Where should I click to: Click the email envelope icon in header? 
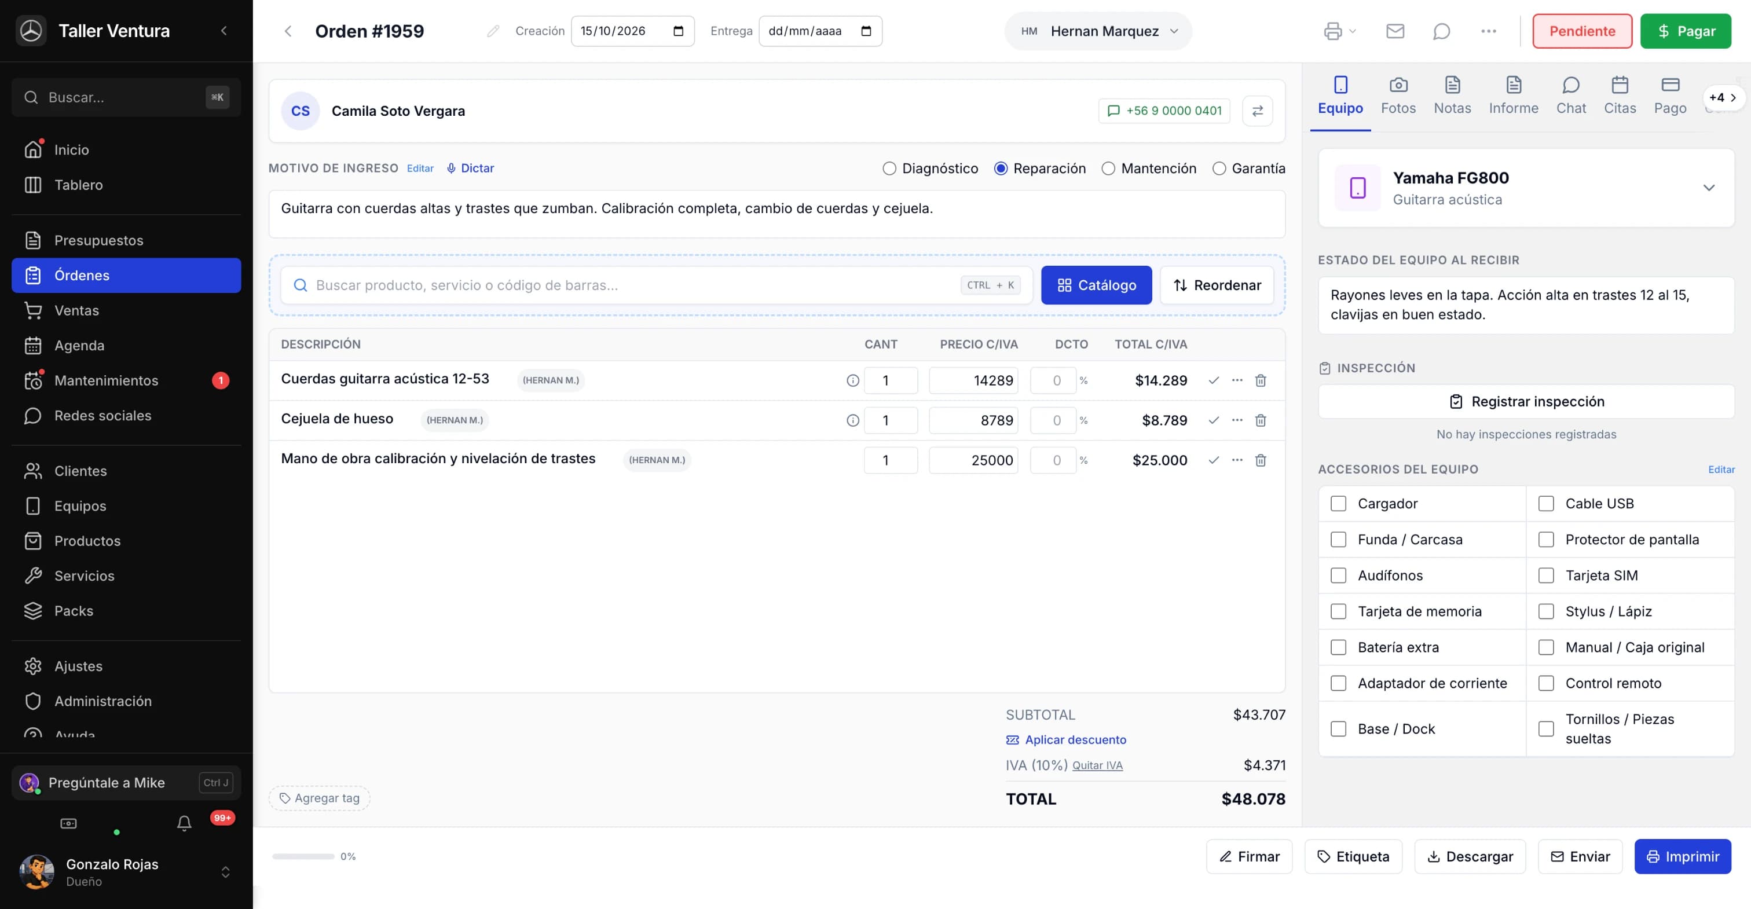(x=1395, y=31)
